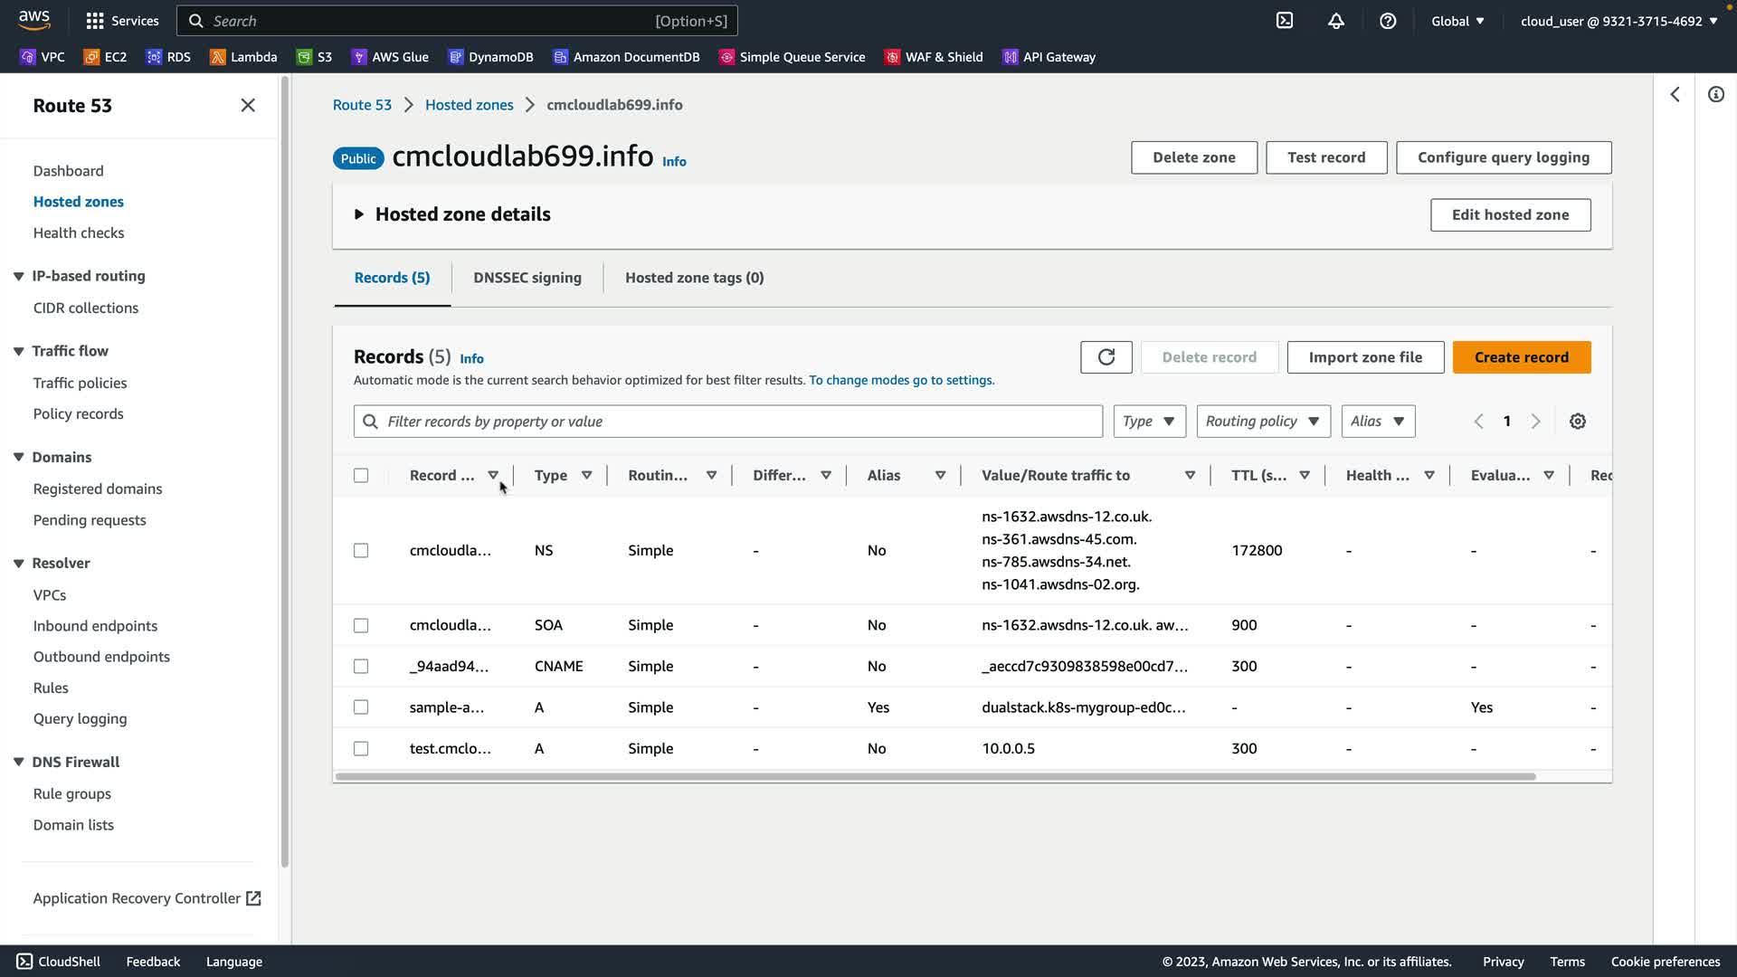The width and height of the screenshot is (1737, 977).
Task: Click the help question mark icon
Action: point(1388,21)
